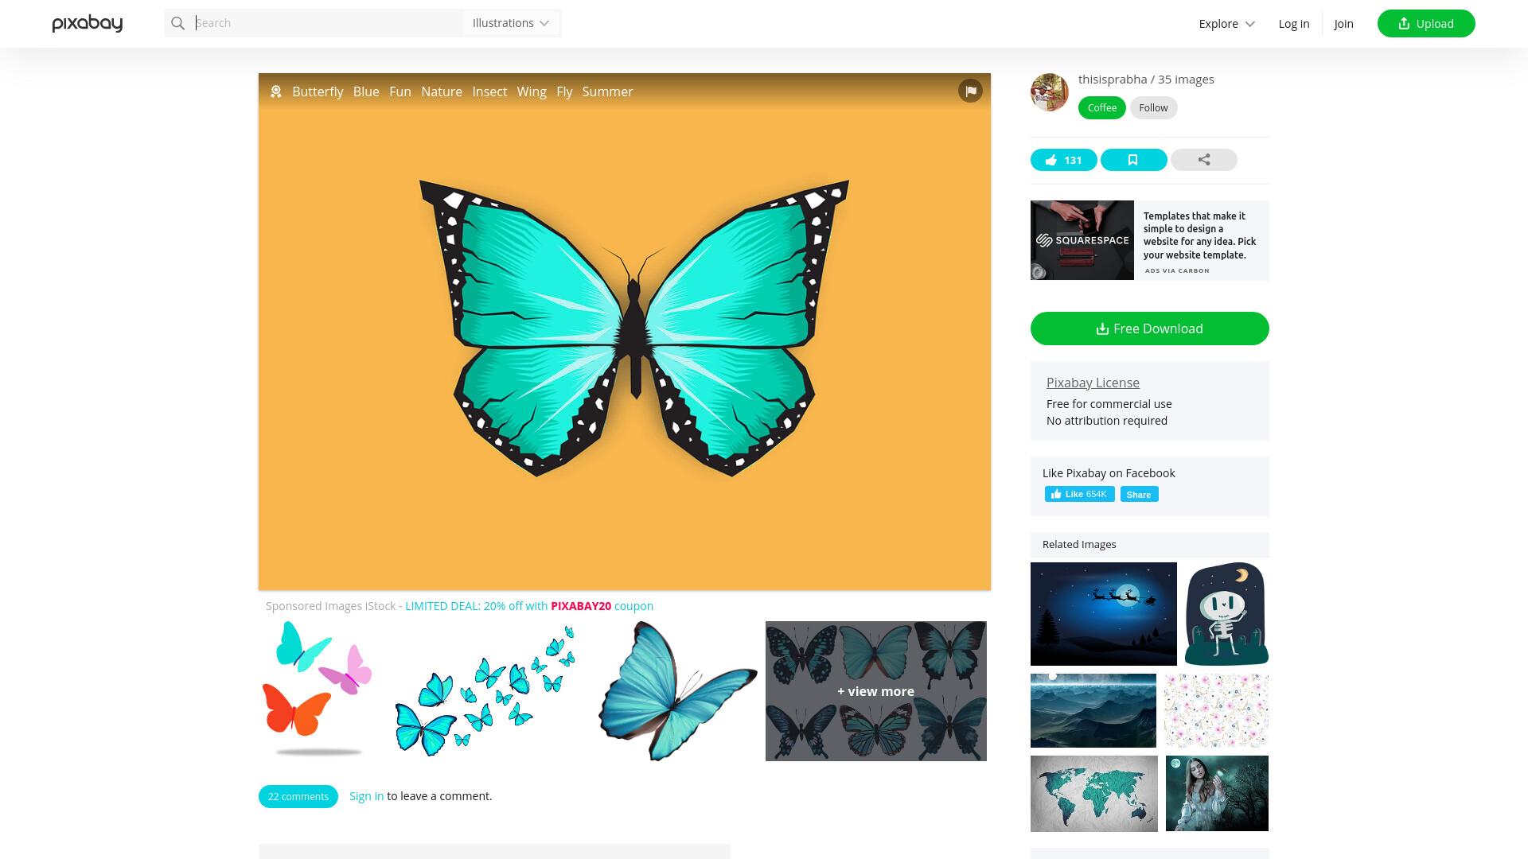The height and width of the screenshot is (859, 1528).
Task: Open the Illustrations search type dropdown
Action: point(511,23)
